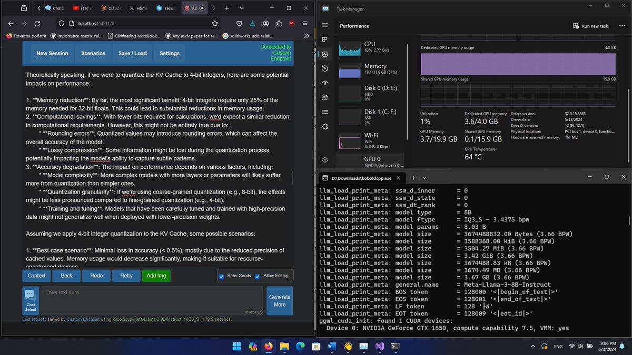632x355 pixels.
Task: Open the terminal new tab profile dropdown
Action: pos(424,178)
